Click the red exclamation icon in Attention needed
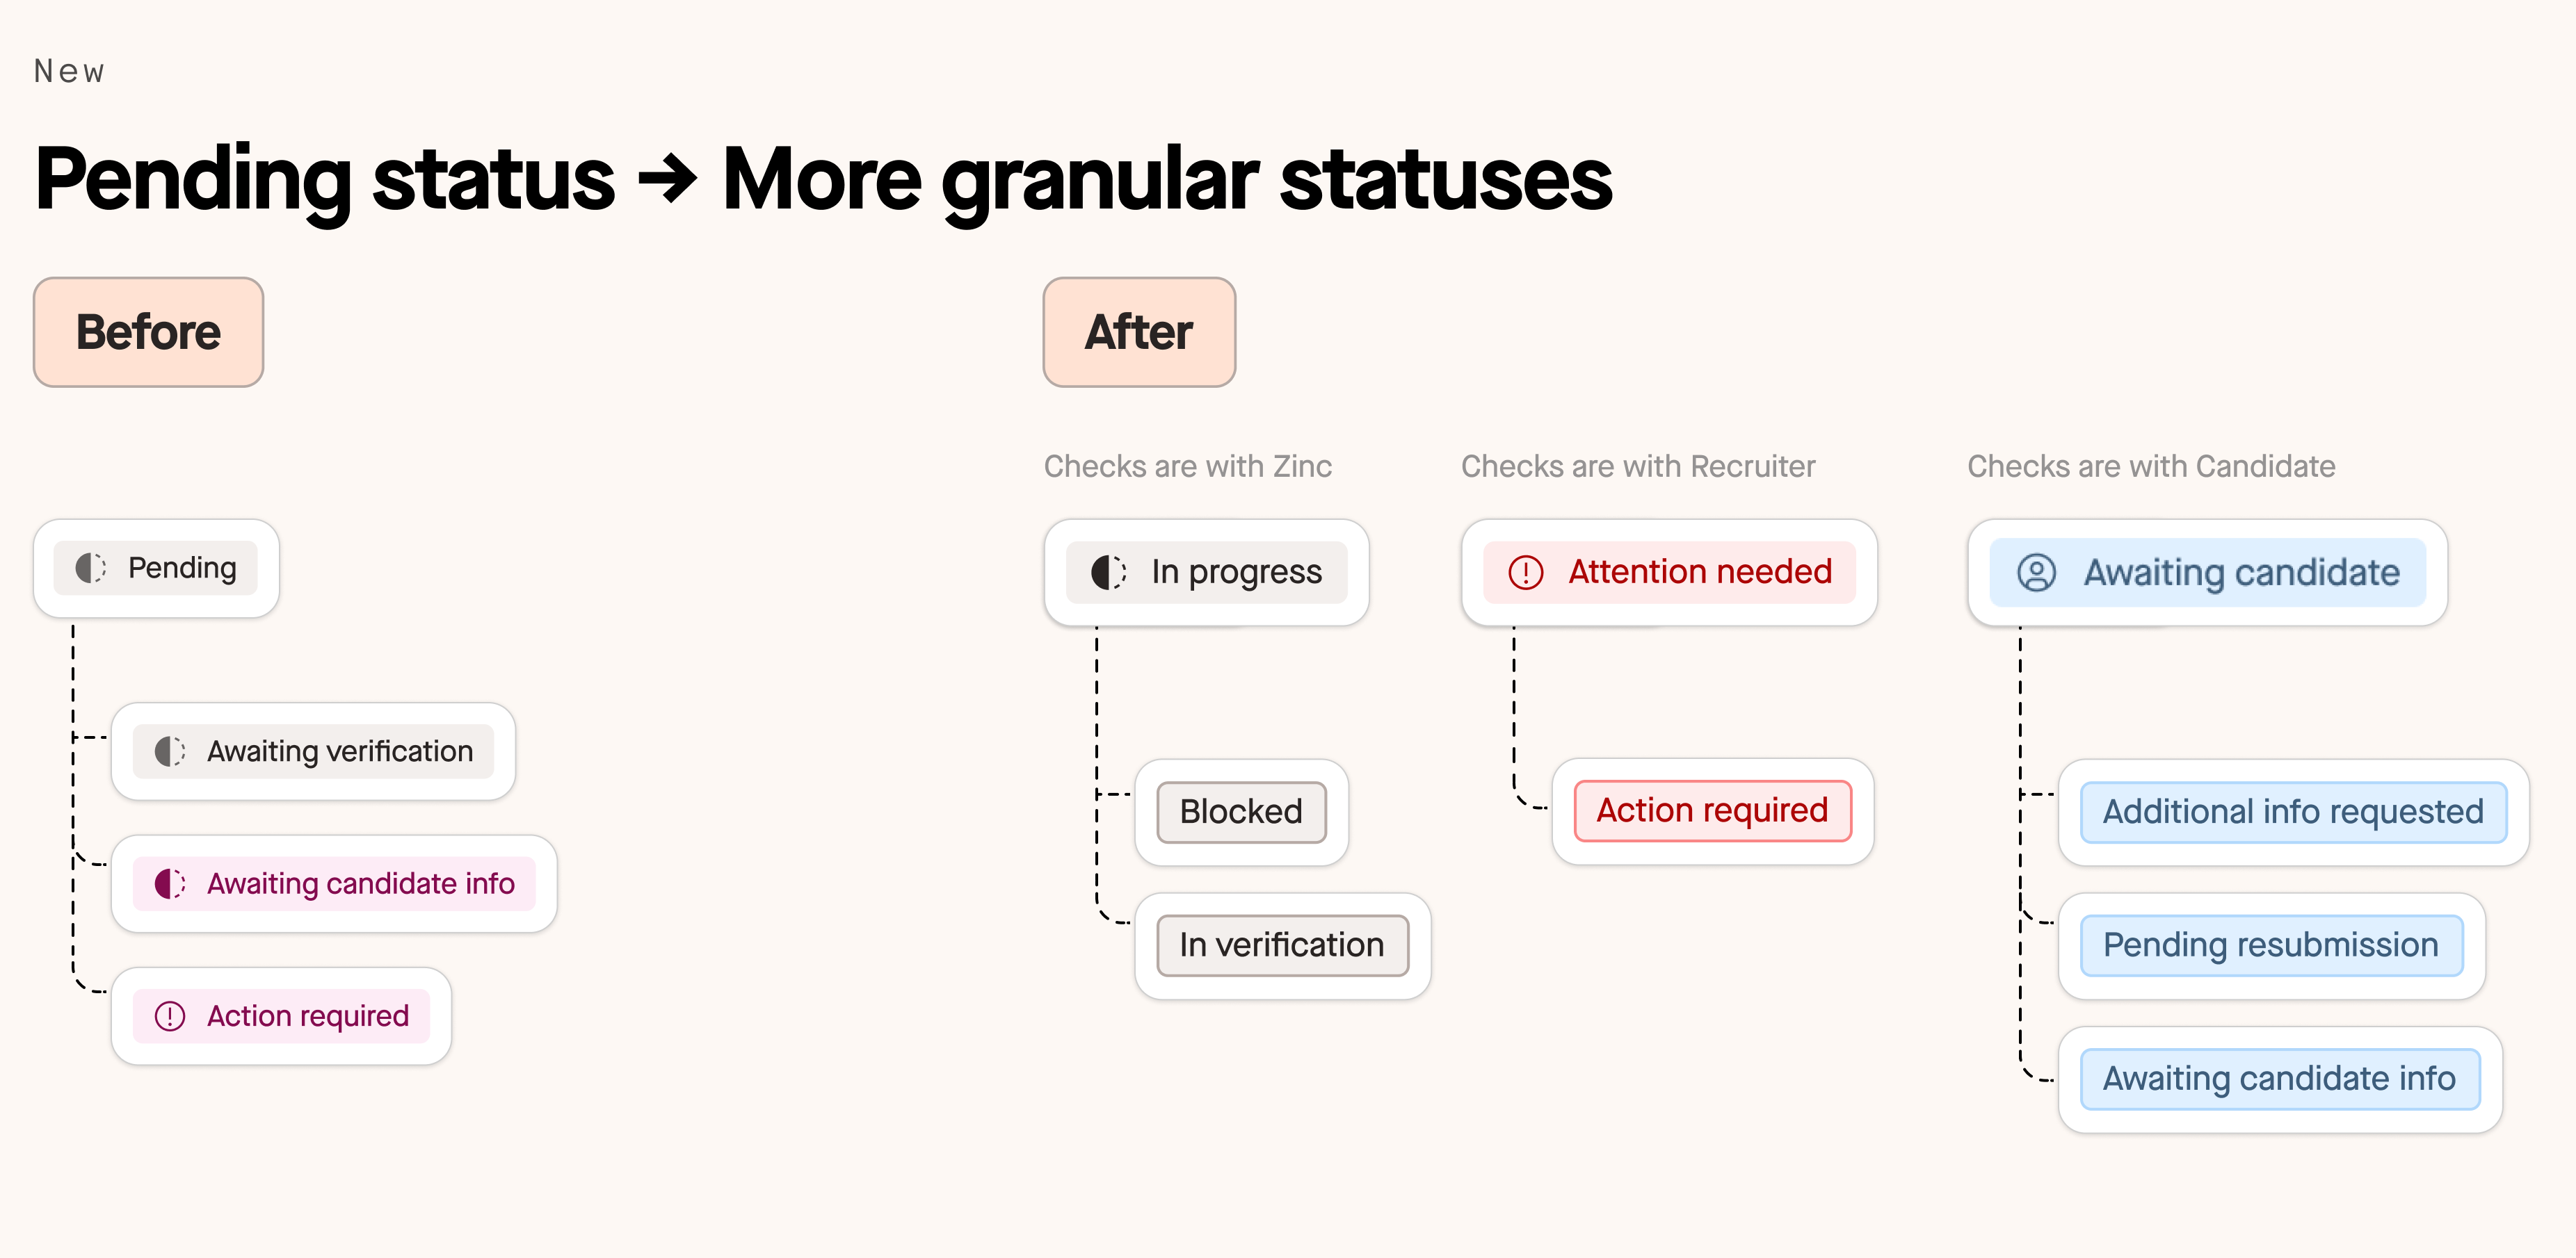2576x1258 pixels. [x=1526, y=573]
